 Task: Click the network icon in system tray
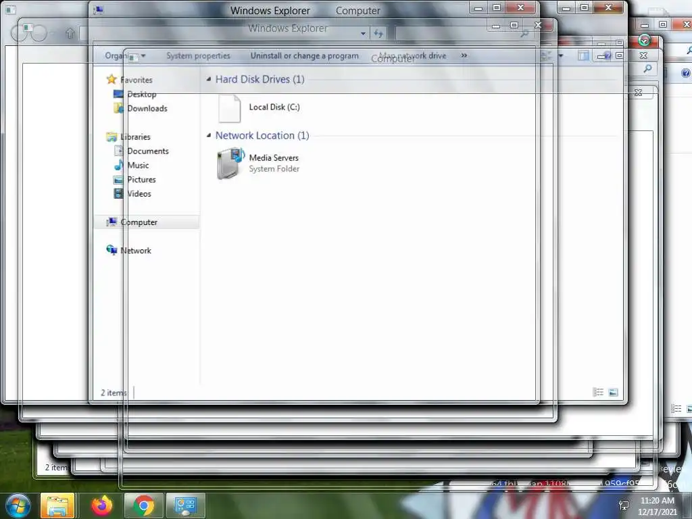point(624,505)
